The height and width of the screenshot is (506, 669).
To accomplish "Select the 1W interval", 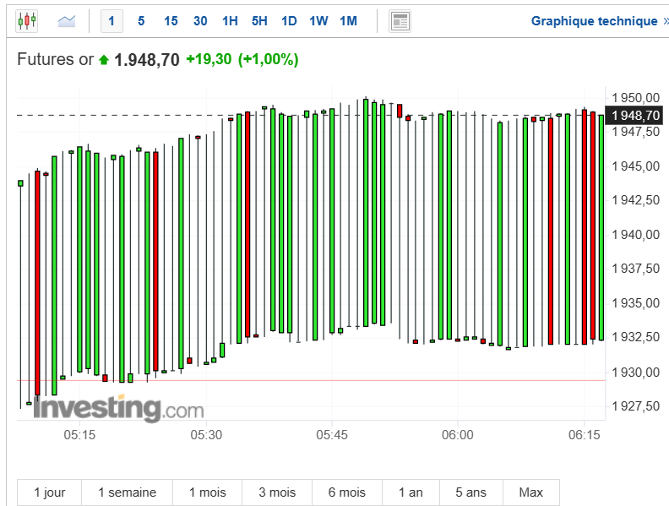I will (x=318, y=21).
